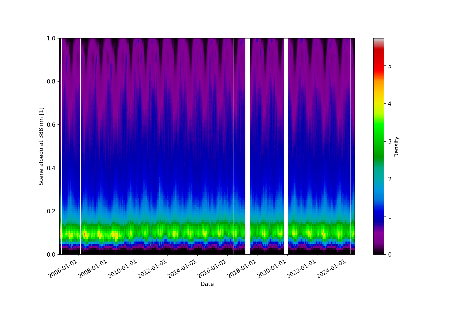Screen dimensions: 476x318
Task: Click the wide white data gap before 2020
Action: [286, 146]
